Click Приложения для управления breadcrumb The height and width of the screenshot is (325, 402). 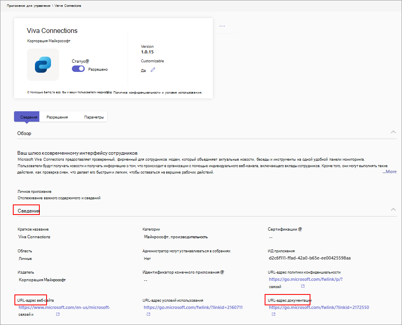29,6
